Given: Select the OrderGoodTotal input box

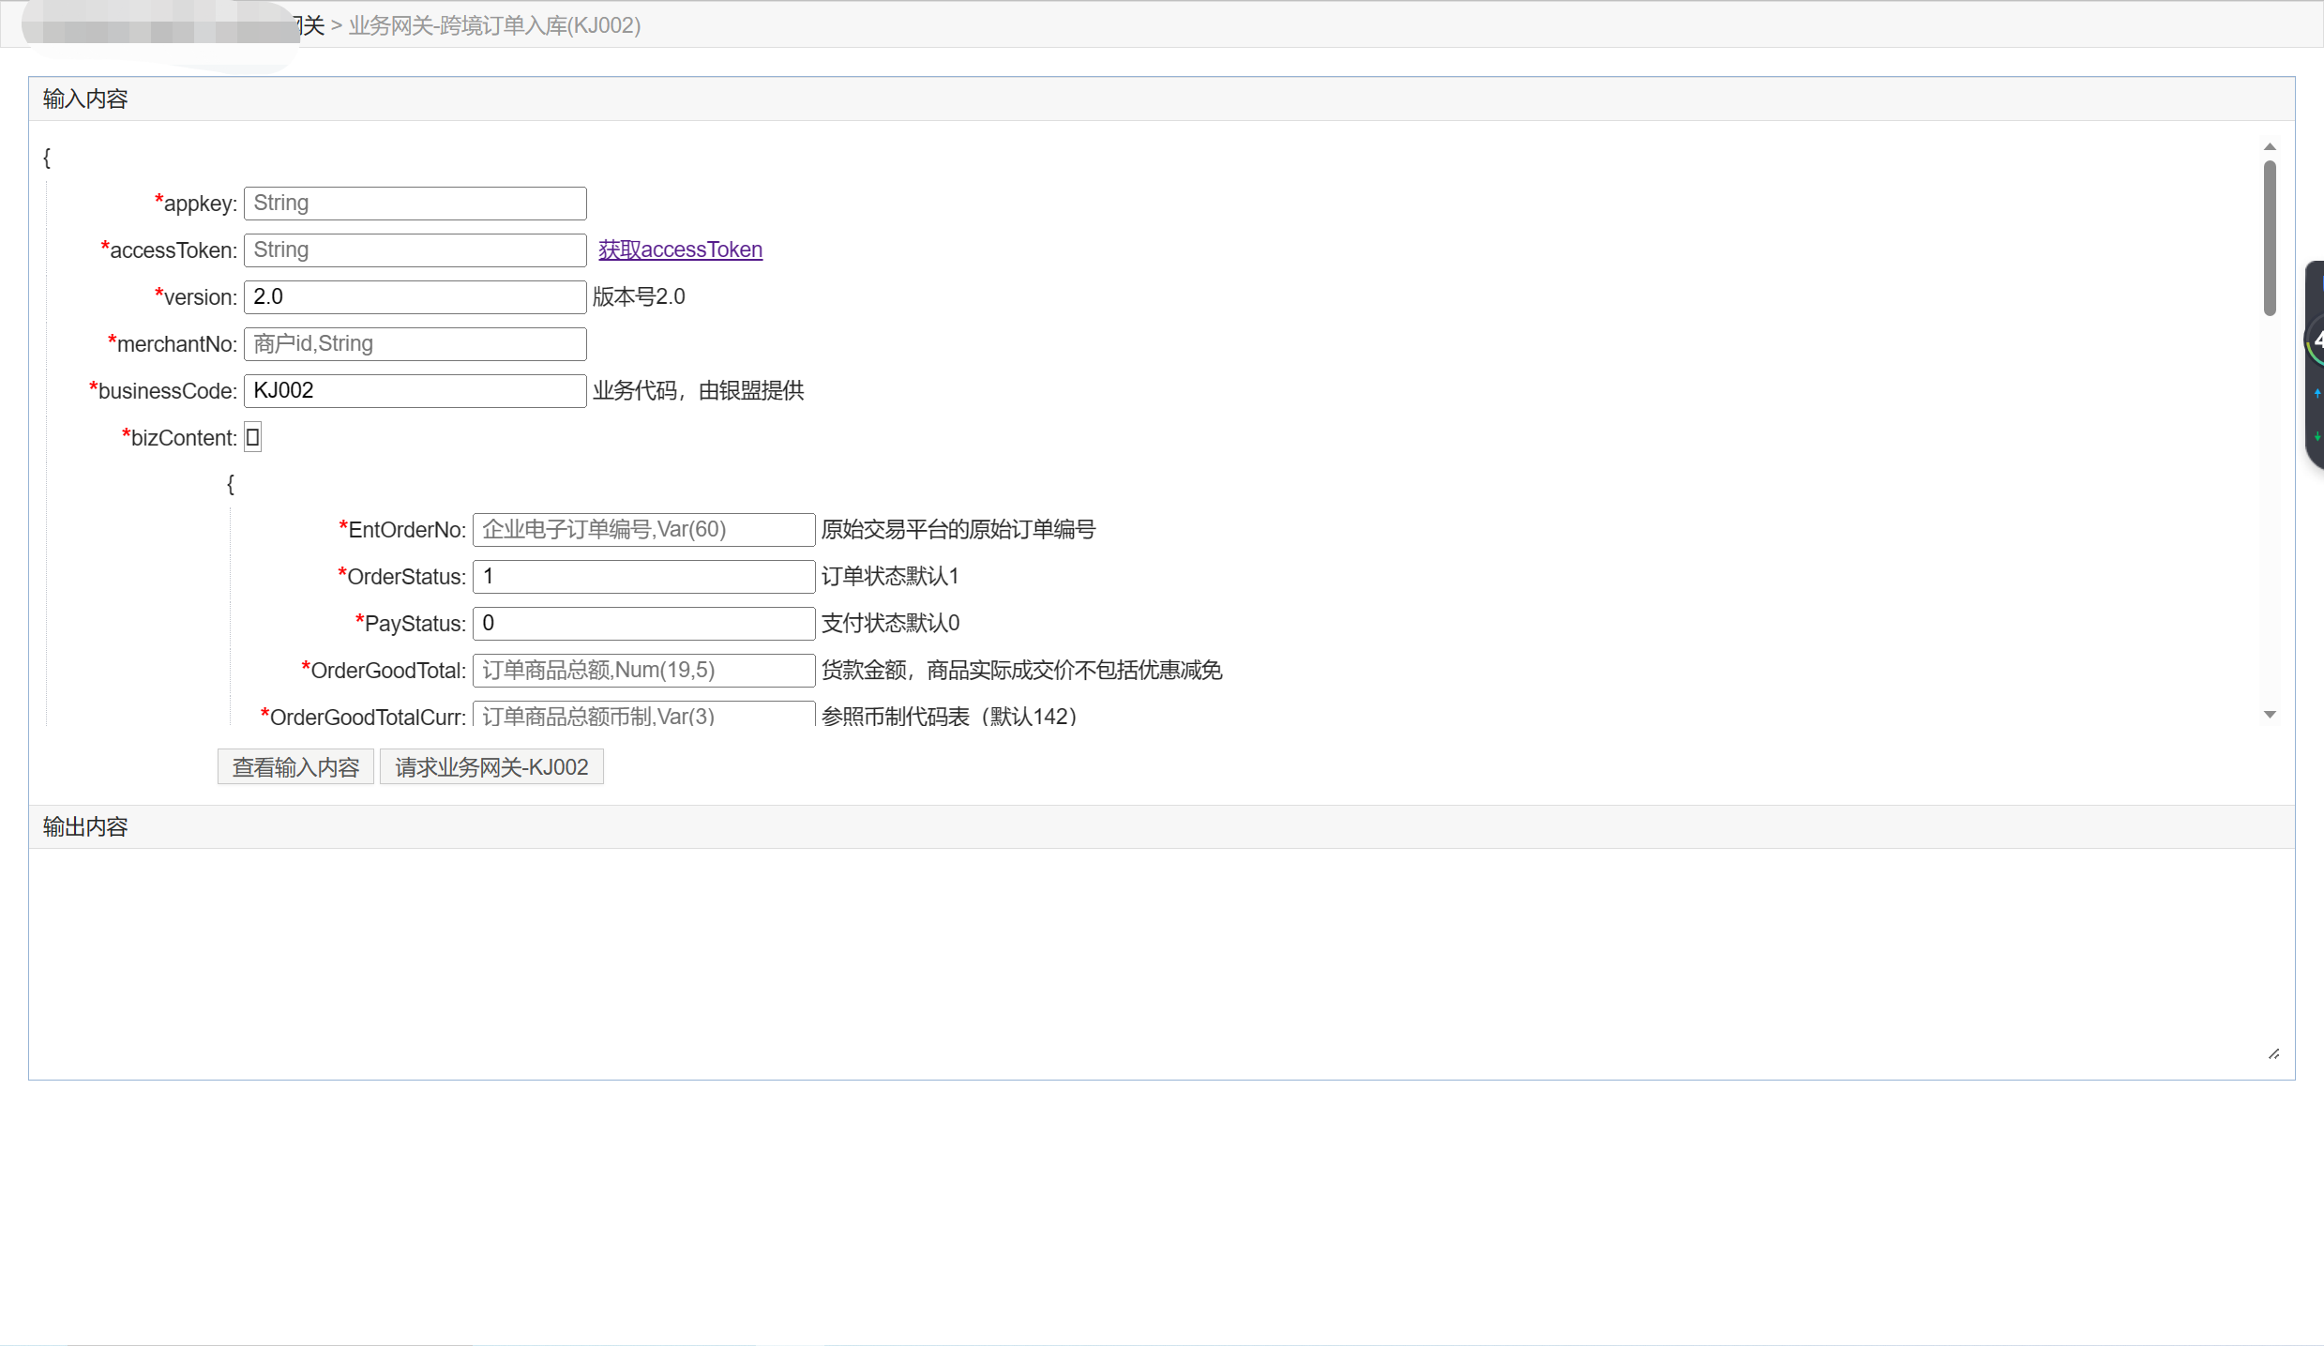Looking at the screenshot, I should pos(643,671).
